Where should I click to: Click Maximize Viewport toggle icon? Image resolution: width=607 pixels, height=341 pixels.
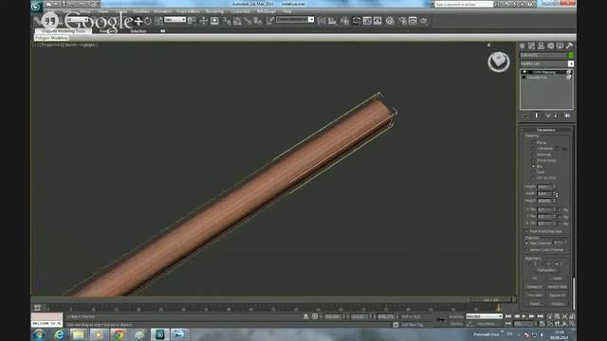pyautogui.click(x=572, y=324)
